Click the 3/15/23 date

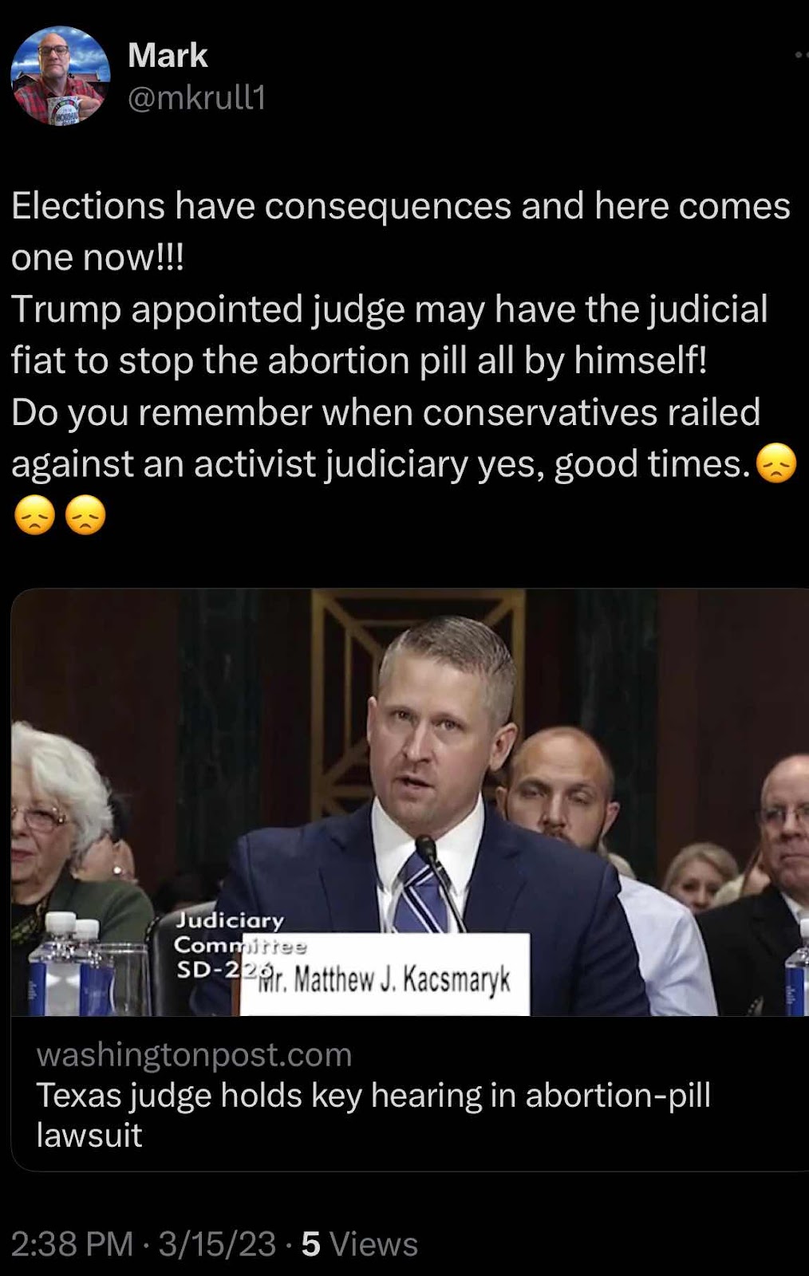click(x=217, y=1244)
